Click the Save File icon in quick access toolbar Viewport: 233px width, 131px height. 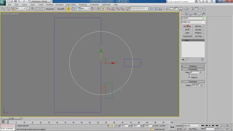15,1
